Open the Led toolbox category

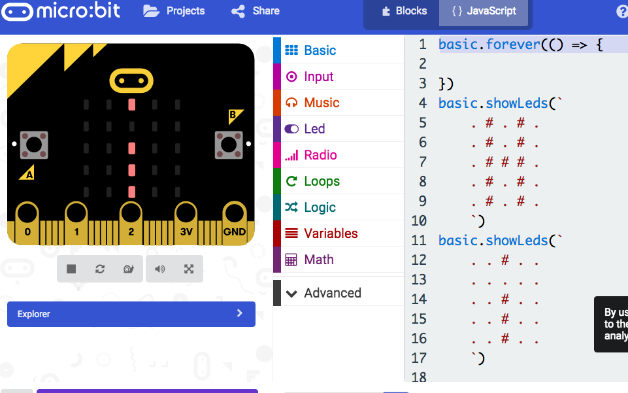coord(314,129)
